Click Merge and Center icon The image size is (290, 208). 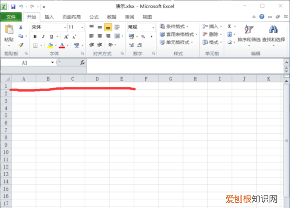click(117, 36)
